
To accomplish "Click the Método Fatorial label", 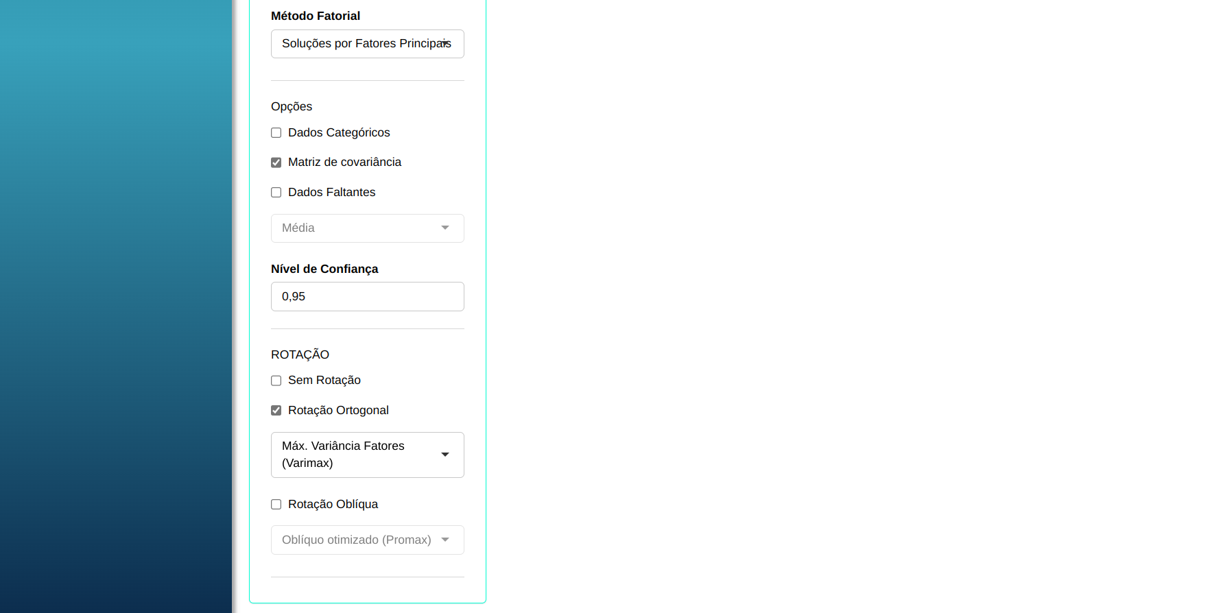I will pos(316,16).
